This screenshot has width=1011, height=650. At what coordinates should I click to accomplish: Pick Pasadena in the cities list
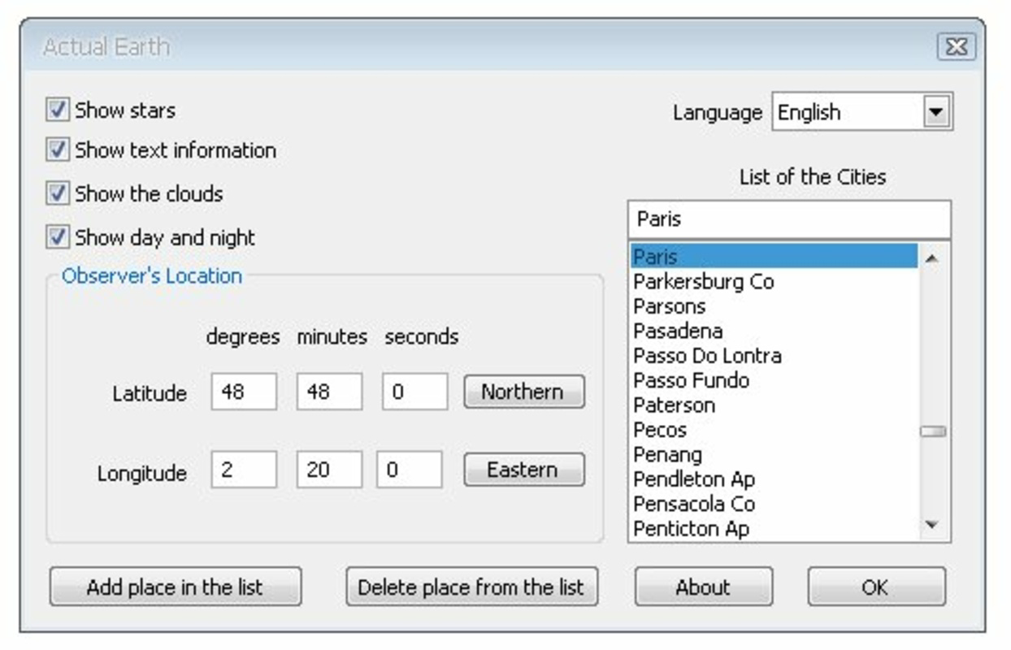[774, 331]
